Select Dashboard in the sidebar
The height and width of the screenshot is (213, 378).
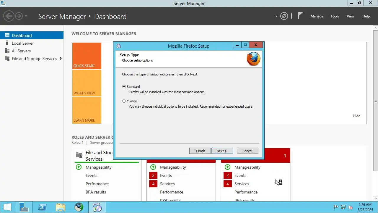coord(32,35)
